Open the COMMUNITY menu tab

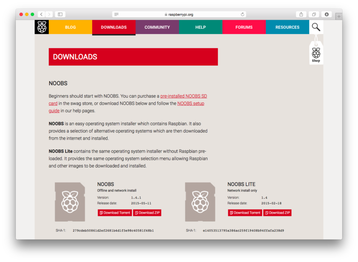(x=157, y=27)
